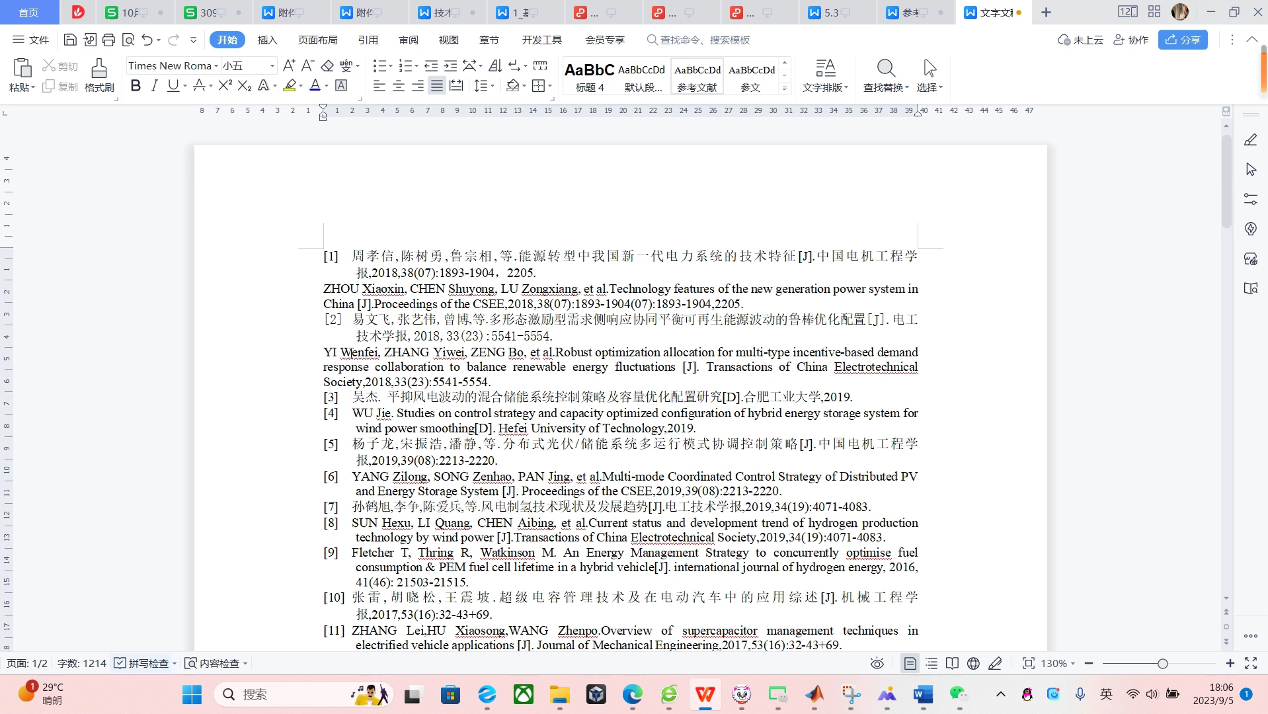Click the Paste (粘贴) clipboard icon
This screenshot has height=714, width=1268.
point(22,68)
